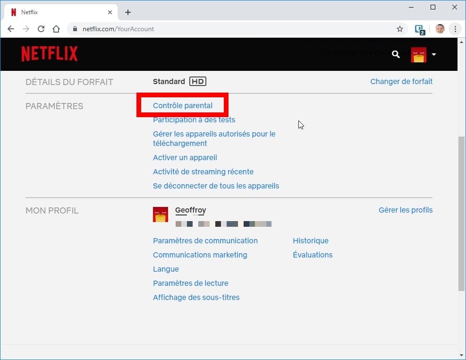This screenshot has width=466, height=360.
Task: View Activité de streaming récente
Action: [203, 172]
